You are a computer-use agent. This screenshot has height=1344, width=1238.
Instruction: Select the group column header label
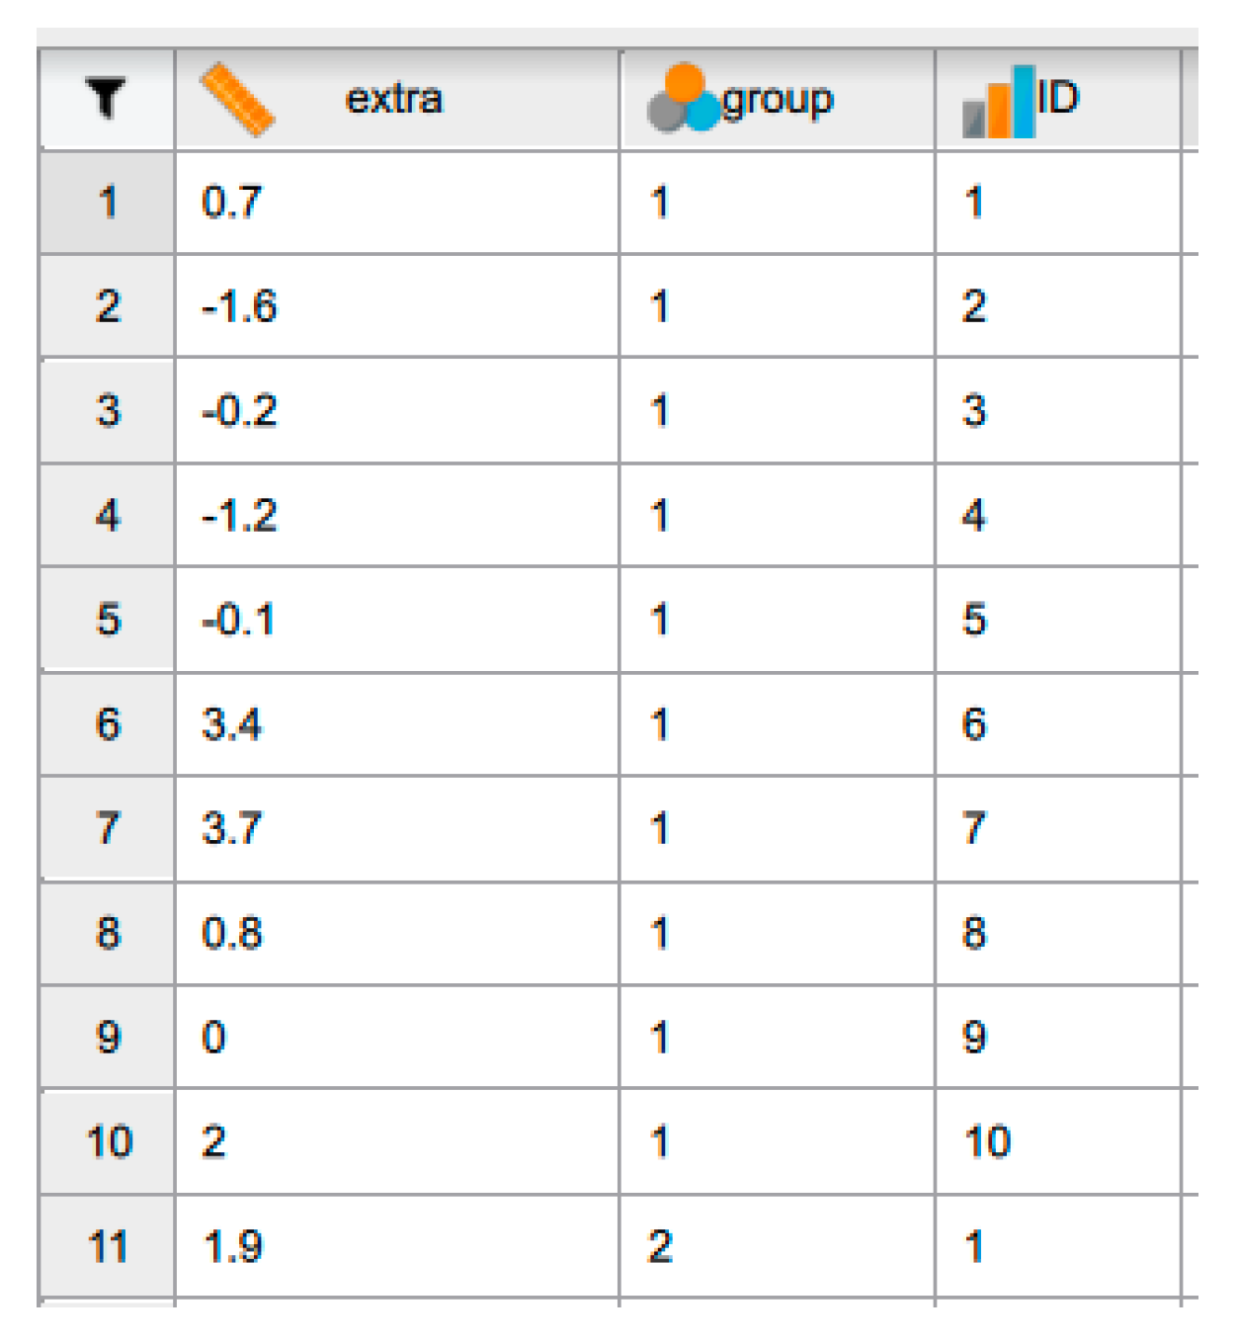(778, 99)
